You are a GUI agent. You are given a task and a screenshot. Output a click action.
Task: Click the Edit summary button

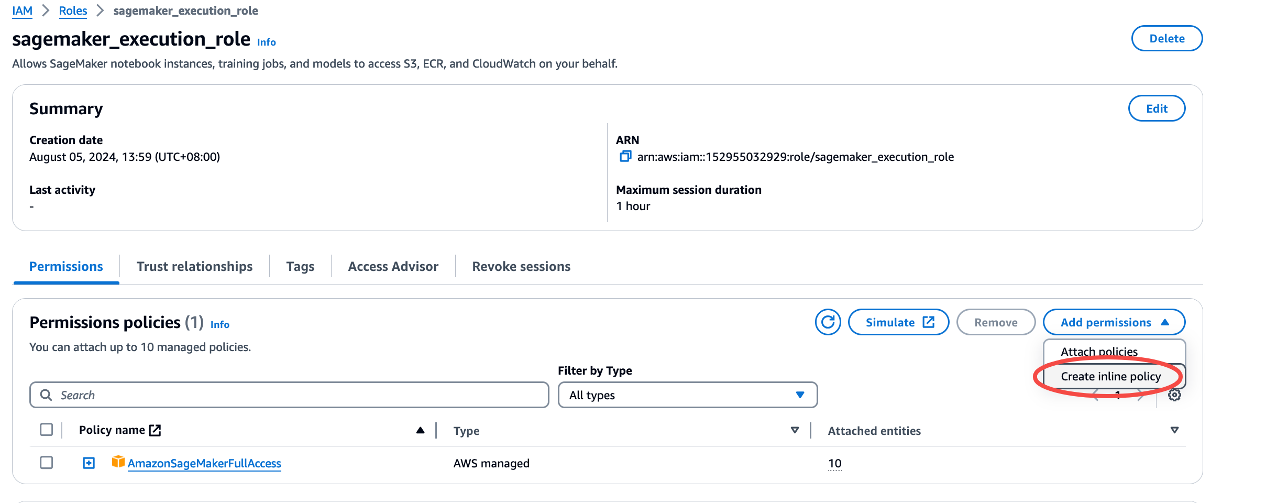pos(1157,108)
